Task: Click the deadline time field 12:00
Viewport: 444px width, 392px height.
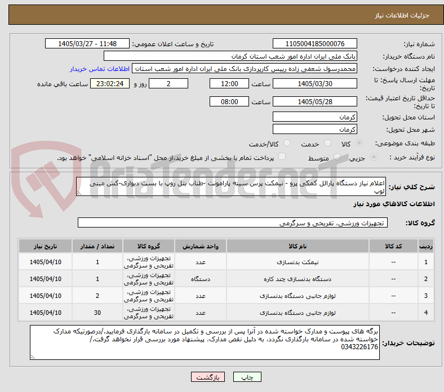Action: coord(229,83)
